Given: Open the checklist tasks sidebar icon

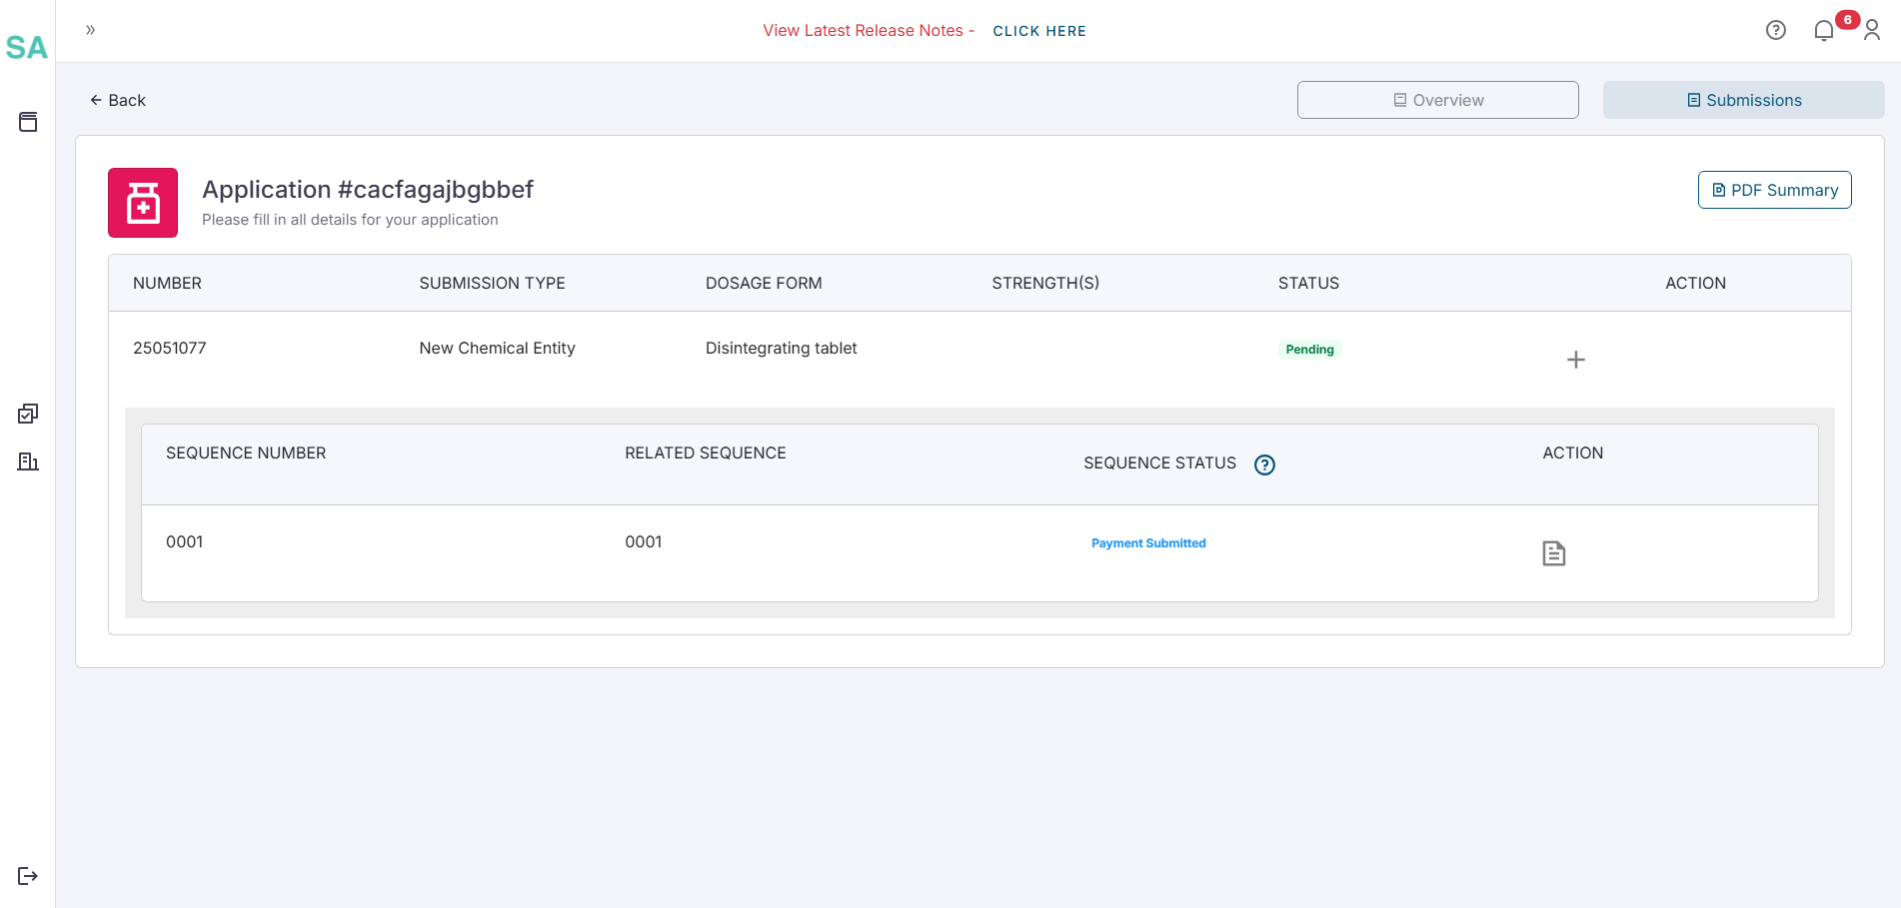Looking at the screenshot, I should (x=28, y=414).
